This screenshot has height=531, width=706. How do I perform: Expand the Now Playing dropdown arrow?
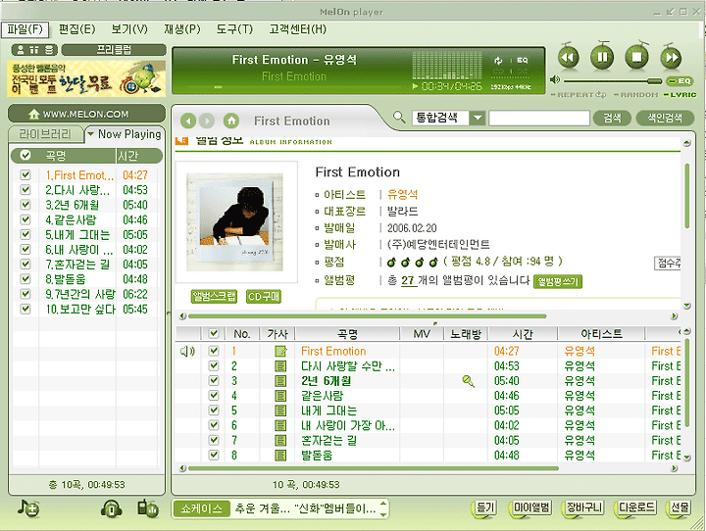(90, 133)
